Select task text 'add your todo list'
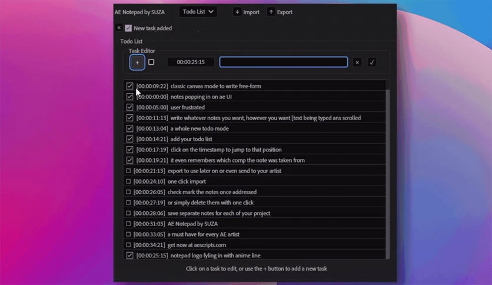This screenshot has height=285, width=492. pos(191,139)
